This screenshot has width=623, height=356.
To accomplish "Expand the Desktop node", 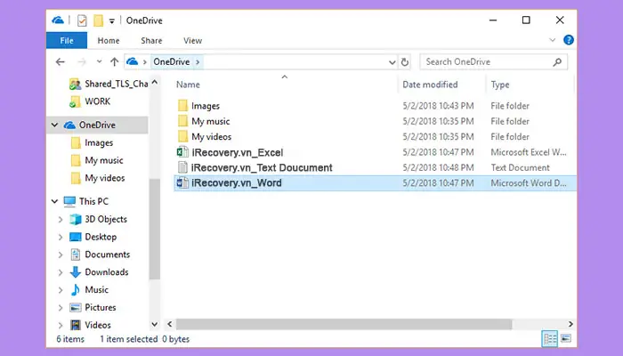I will point(61,238).
